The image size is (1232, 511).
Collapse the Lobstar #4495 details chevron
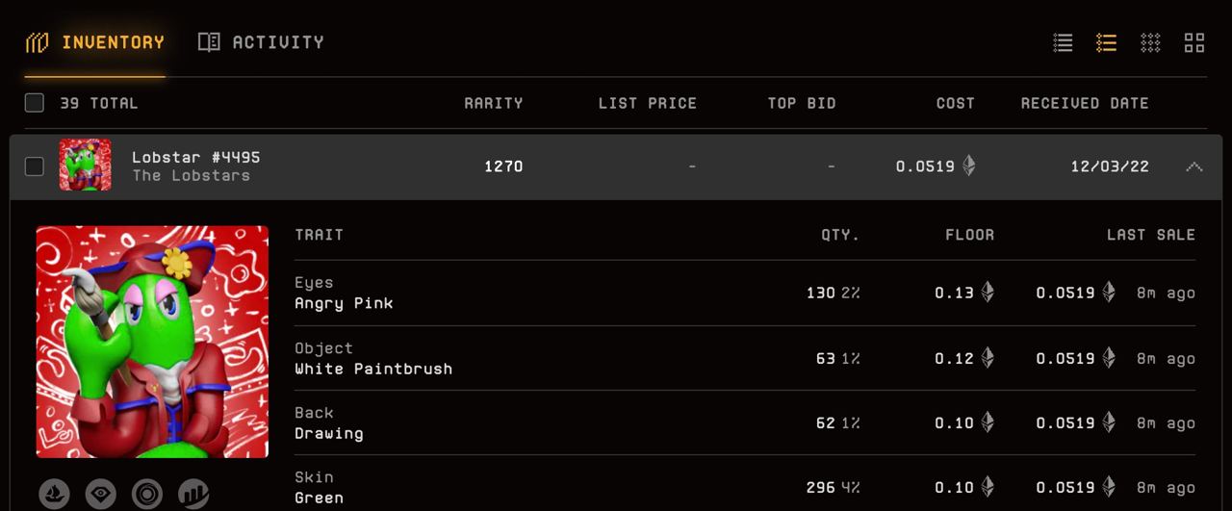pyautogui.click(x=1193, y=166)
